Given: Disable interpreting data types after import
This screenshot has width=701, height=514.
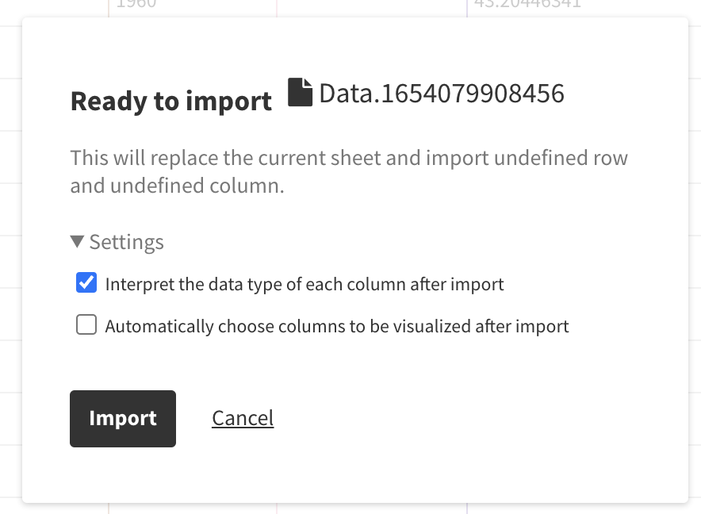Looking at the screenshot, I should tap(86, 282).
